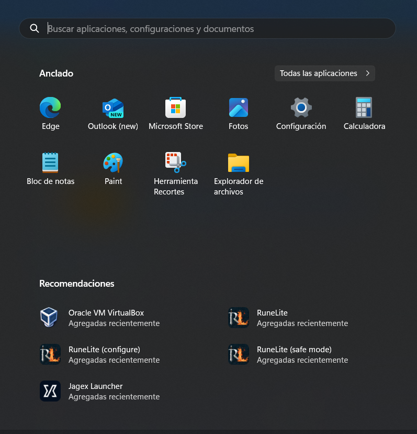The image size is (417, 434).
Task: Click the Microsoft Store label text
Action: click(176, 126)
